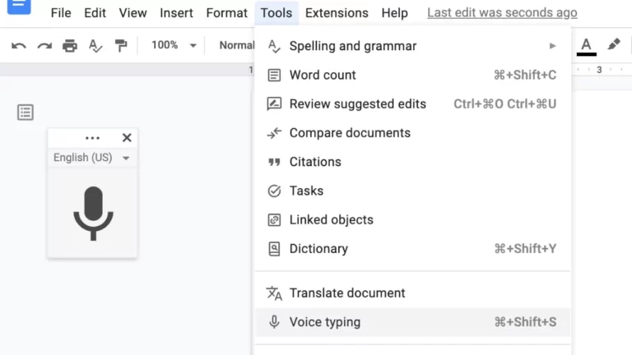Image resolution: width=632 pixels, height=355 pixels.
Task: Click the Google Docs home icon
Action: (x=19, y=6)
